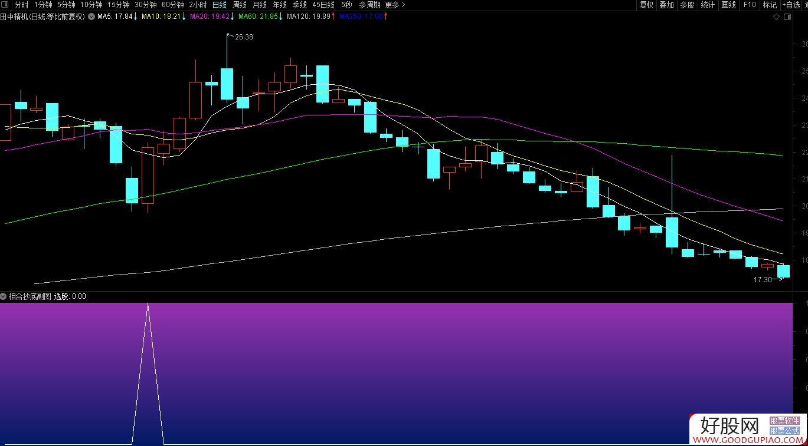Open the 统计 statistics button
This screenshot has height=446, width=808.
point(707,5)
